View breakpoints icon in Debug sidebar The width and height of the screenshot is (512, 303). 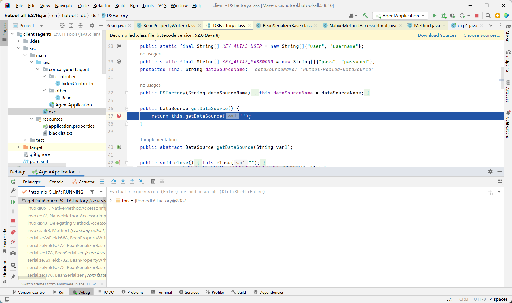(13, 232)
